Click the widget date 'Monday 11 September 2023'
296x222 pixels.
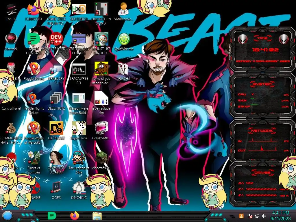click(x=263, y=61)
